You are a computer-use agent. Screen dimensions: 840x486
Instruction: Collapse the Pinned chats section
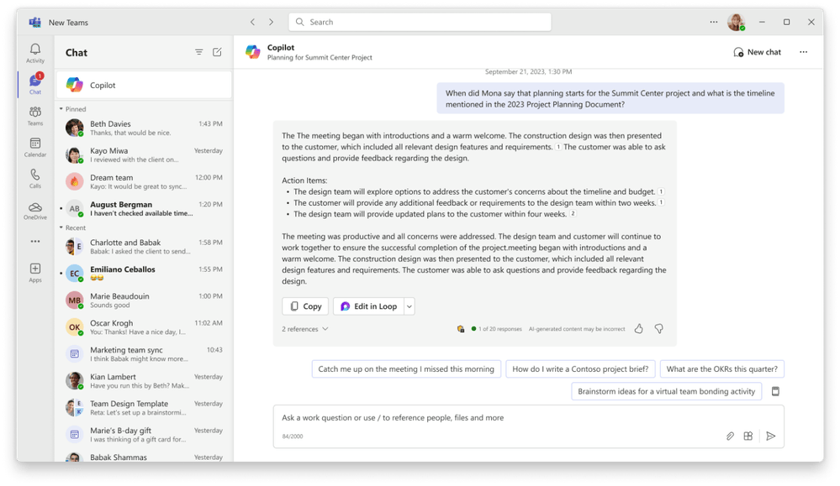(61, 109)
